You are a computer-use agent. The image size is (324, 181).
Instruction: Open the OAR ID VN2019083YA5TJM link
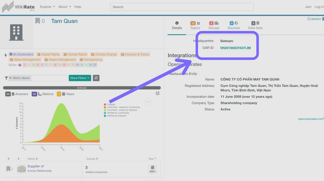pyautogui.click(x=235, y=48)
